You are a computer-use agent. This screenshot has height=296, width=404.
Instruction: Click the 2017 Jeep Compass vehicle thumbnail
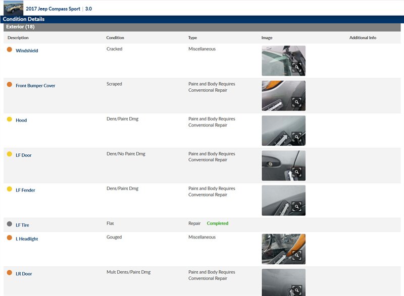[x=13, y=8]
